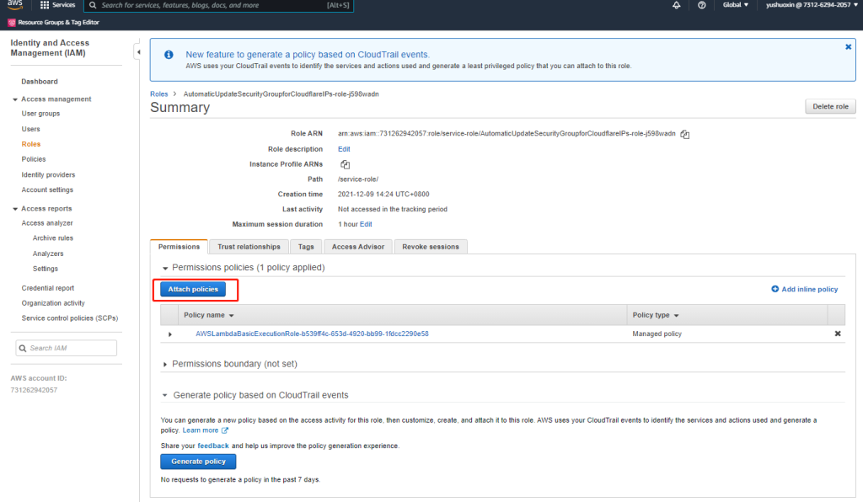The width and height of the screenshot is (863, 502).
Task: Open the Global region dropdown
Action: 735,5
